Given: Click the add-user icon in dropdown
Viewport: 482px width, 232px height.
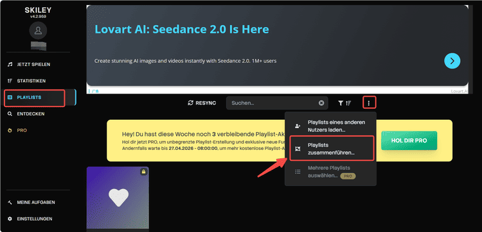Looking at the screenshot, I should 298,126.
